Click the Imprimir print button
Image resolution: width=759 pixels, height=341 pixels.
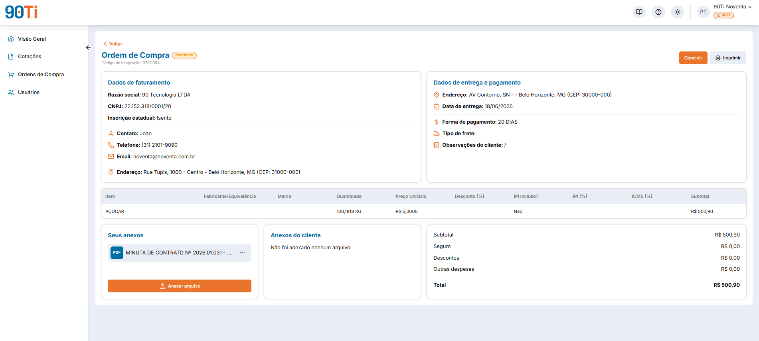(x=728, y=58)
